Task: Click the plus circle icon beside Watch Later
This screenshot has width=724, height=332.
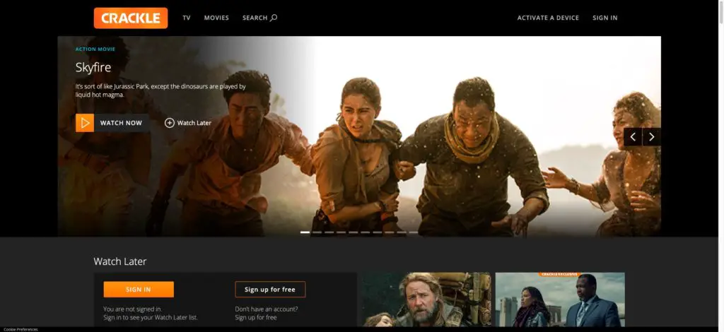Action: pyautogui.click(x=170, y=123)
